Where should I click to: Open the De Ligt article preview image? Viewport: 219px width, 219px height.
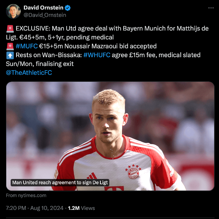110,136
